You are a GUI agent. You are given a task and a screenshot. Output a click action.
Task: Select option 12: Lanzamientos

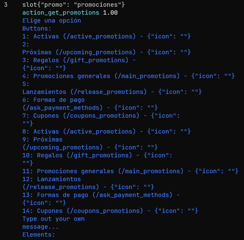[51, 179]
